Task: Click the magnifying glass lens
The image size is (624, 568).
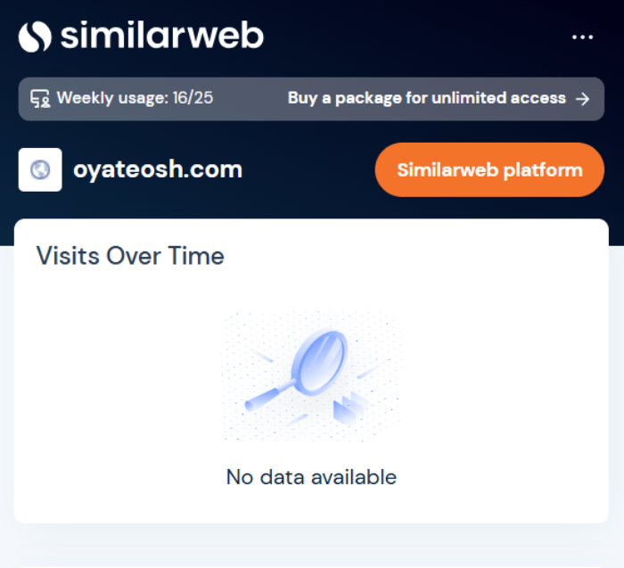Action: [x=319, y=361]
